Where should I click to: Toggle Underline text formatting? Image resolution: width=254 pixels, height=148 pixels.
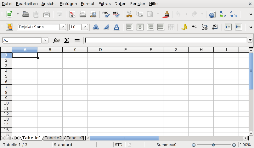click(116, 27)
